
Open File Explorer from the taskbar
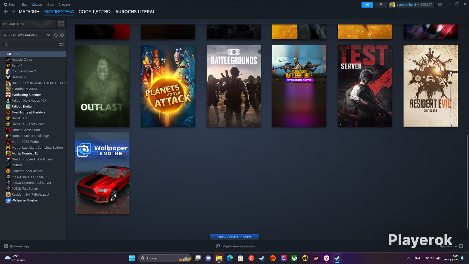coord(219,258)
